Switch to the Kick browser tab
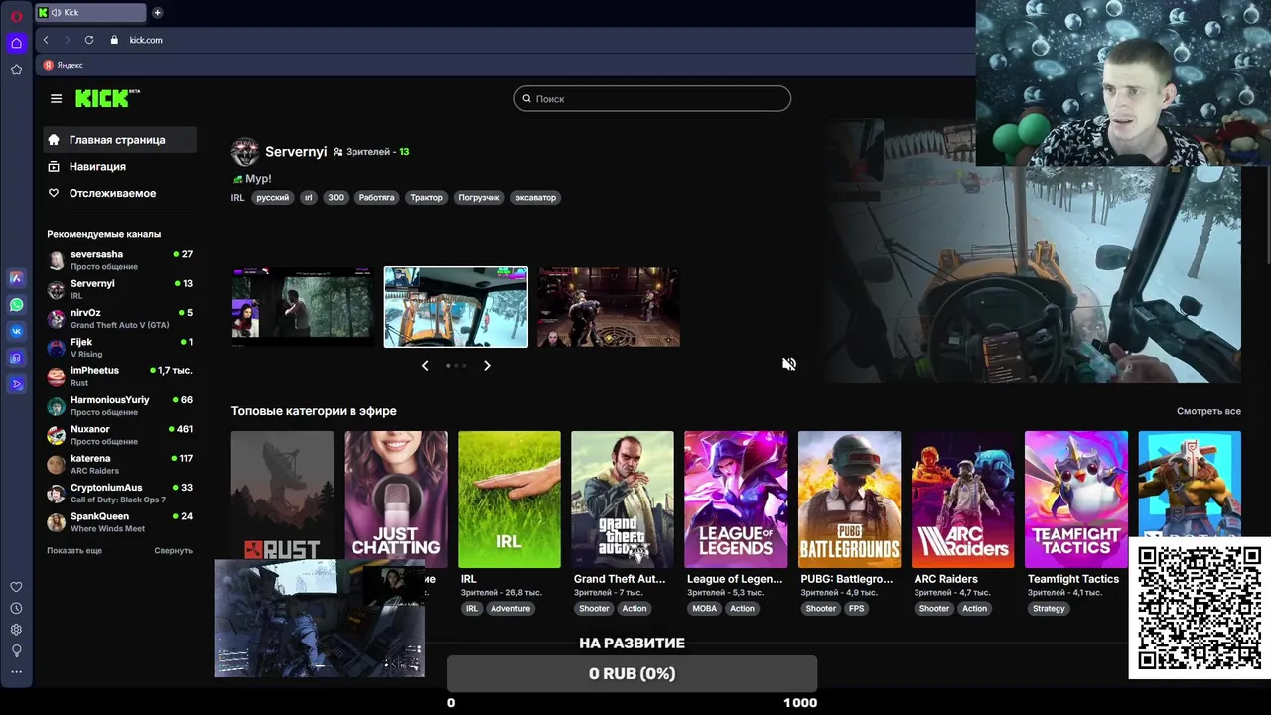This screenshot has width=1271, height=715. (90, 13)
